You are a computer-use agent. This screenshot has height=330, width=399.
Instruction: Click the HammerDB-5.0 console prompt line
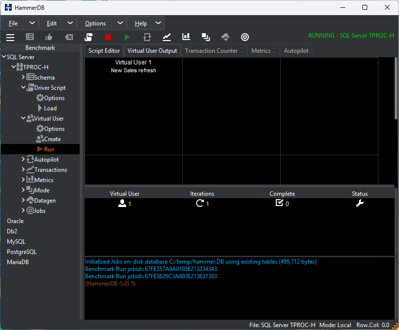(110, 284)
